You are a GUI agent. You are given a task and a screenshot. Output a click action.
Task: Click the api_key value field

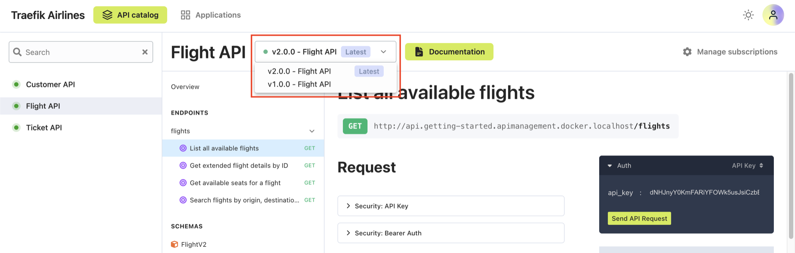704,192
